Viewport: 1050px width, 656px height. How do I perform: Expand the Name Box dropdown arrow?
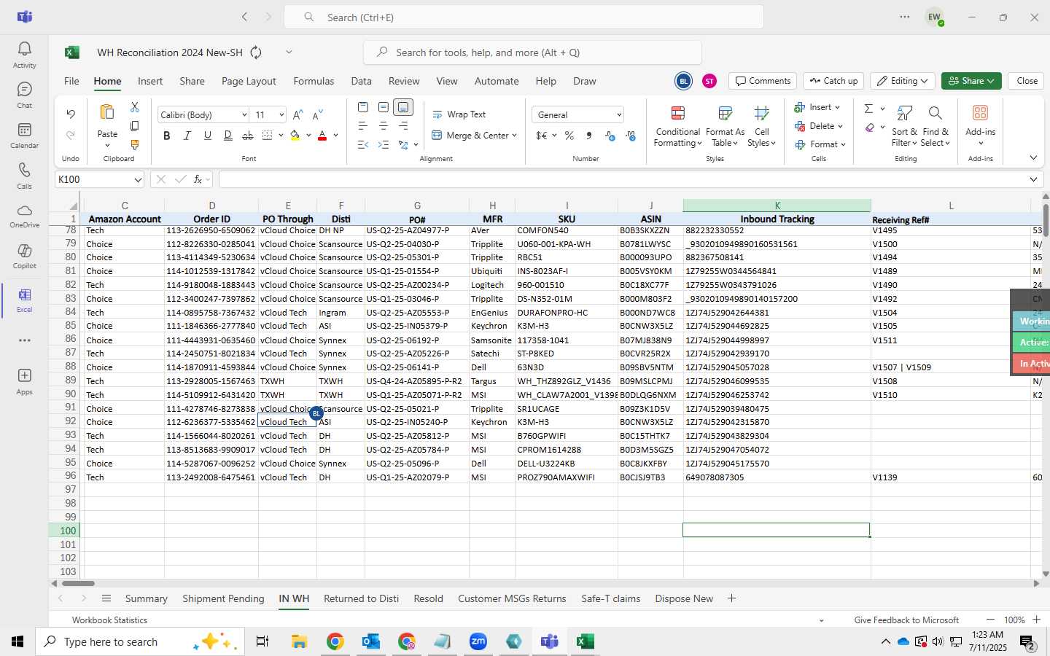point(138,179)
